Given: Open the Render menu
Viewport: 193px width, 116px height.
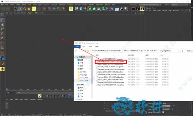Looking at the screenshot, I should coord(91,5).
